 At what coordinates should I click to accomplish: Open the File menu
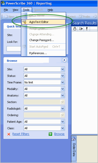coord(6,10)
